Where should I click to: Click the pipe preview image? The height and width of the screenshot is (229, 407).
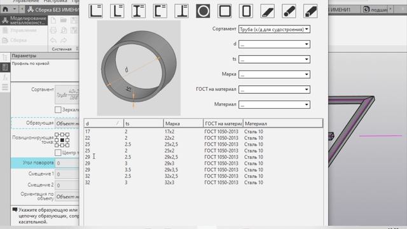click(x=139, y=68)
